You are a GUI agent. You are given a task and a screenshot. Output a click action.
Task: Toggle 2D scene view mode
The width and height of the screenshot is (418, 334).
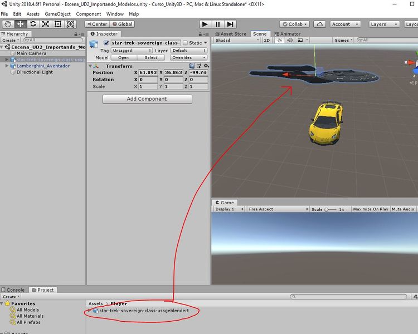[266, 40]
